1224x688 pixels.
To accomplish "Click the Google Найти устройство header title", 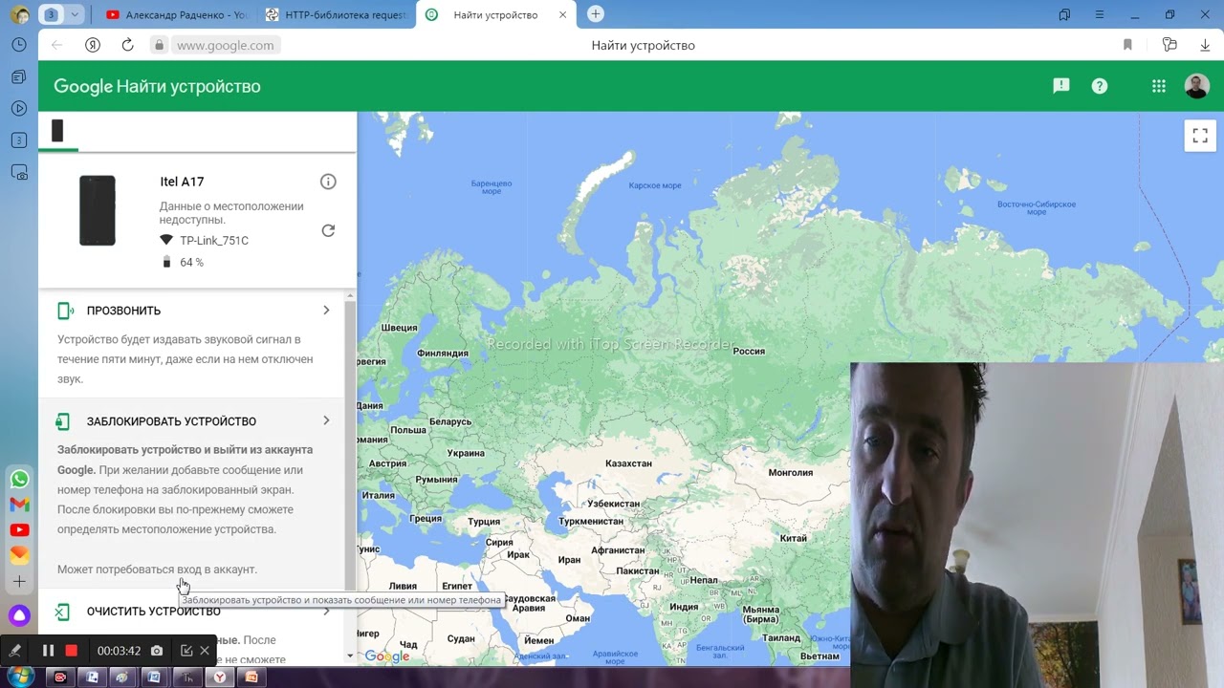I will click(x=157, y=86).
